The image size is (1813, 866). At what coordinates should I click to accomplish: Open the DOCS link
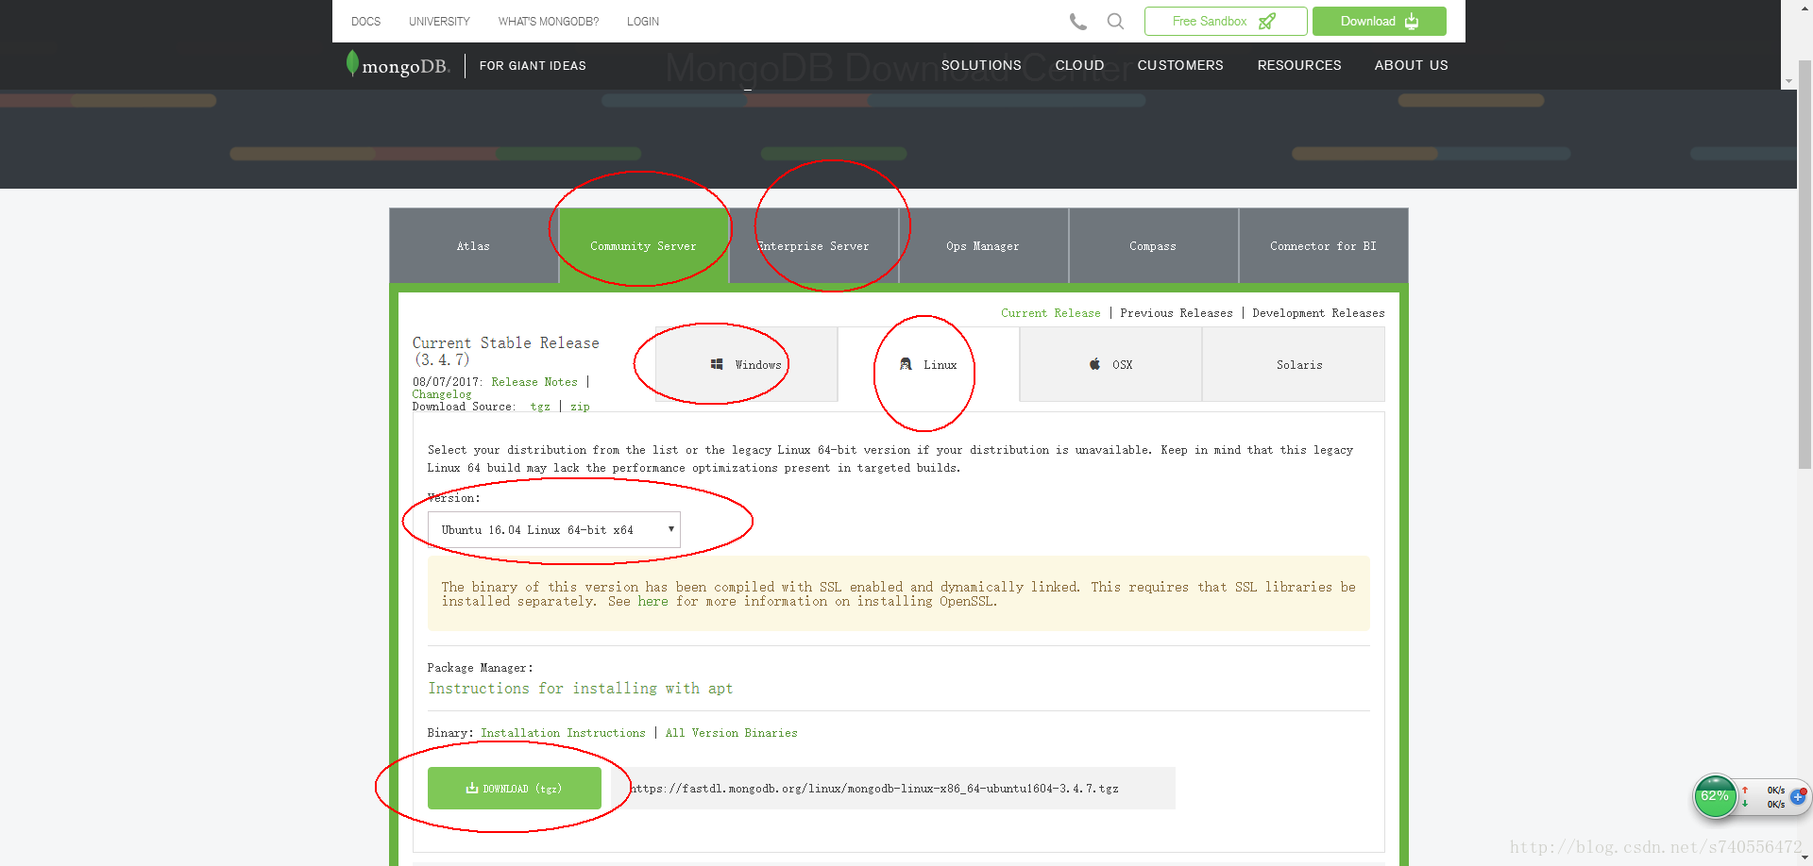tap(365, 22)
